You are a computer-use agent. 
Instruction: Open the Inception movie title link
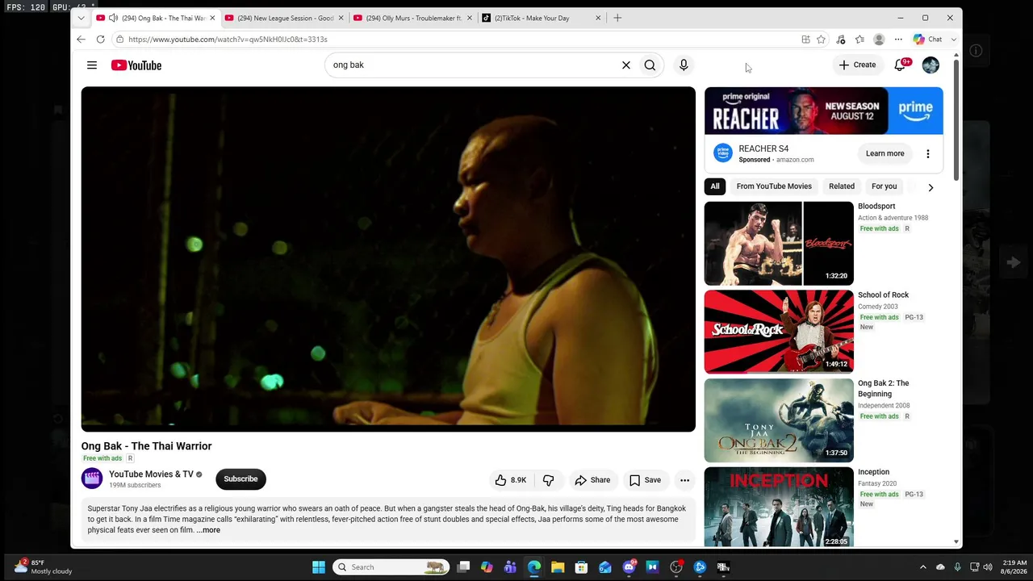pos(873,472)
